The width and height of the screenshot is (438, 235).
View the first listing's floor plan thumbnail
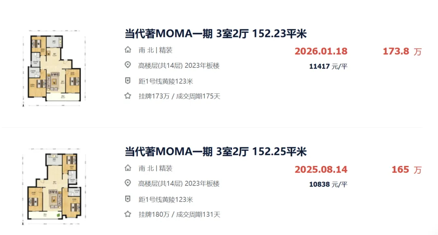point(54,68)
